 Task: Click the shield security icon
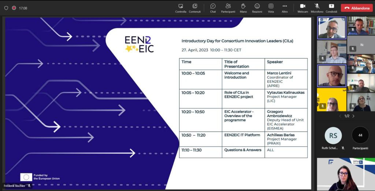tap(6, 8)
